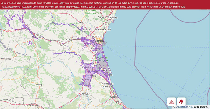Open the map layers selector button
Screen dimensions: 210x109
[181, 102]
